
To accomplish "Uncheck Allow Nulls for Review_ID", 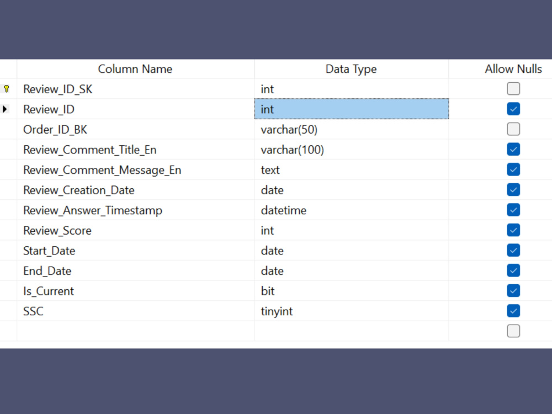I will coord(513,109).
